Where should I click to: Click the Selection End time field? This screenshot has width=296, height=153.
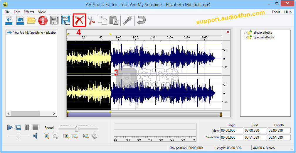(255, 137)
